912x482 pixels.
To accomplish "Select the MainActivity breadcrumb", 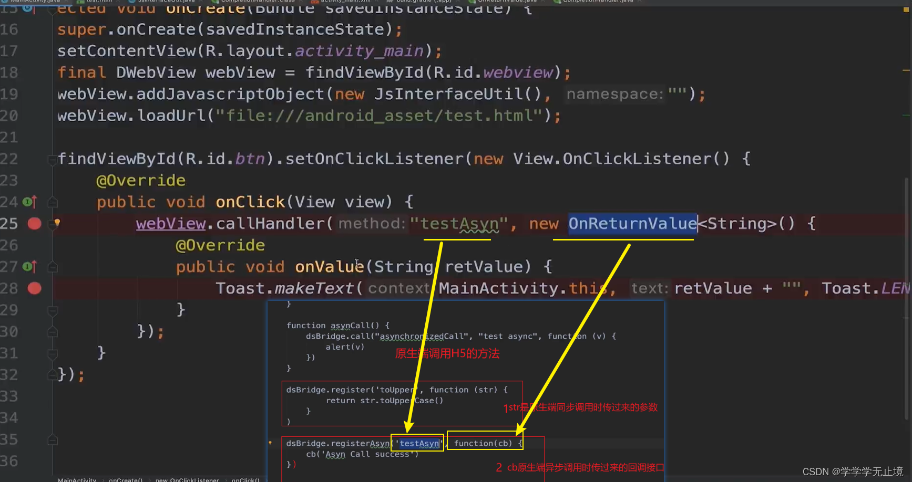I will coord(77,479).
